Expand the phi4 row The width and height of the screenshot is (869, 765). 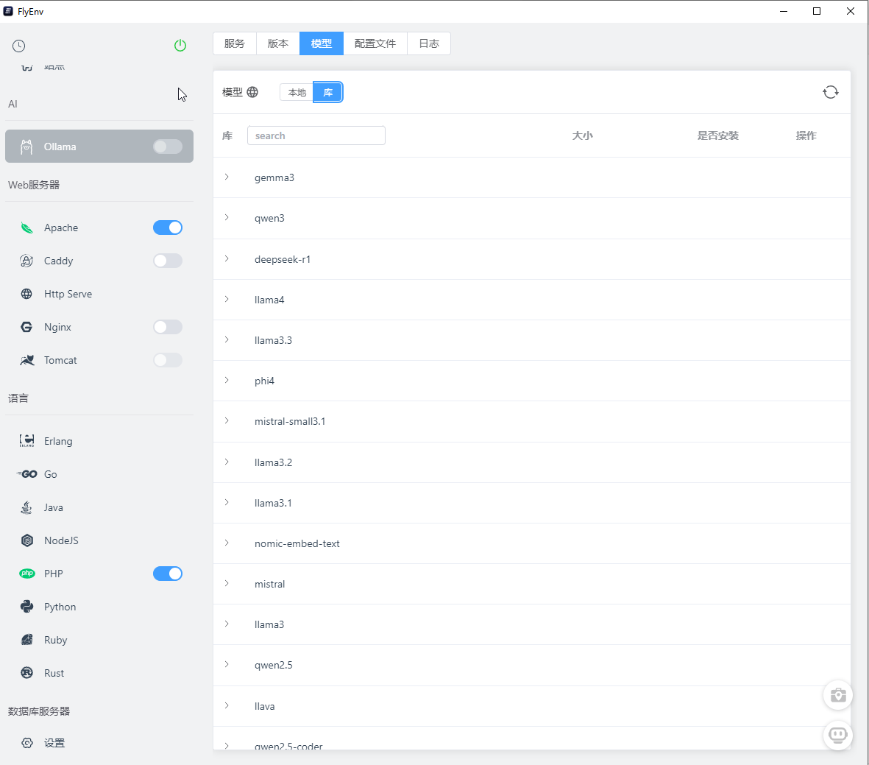point(227,380)
